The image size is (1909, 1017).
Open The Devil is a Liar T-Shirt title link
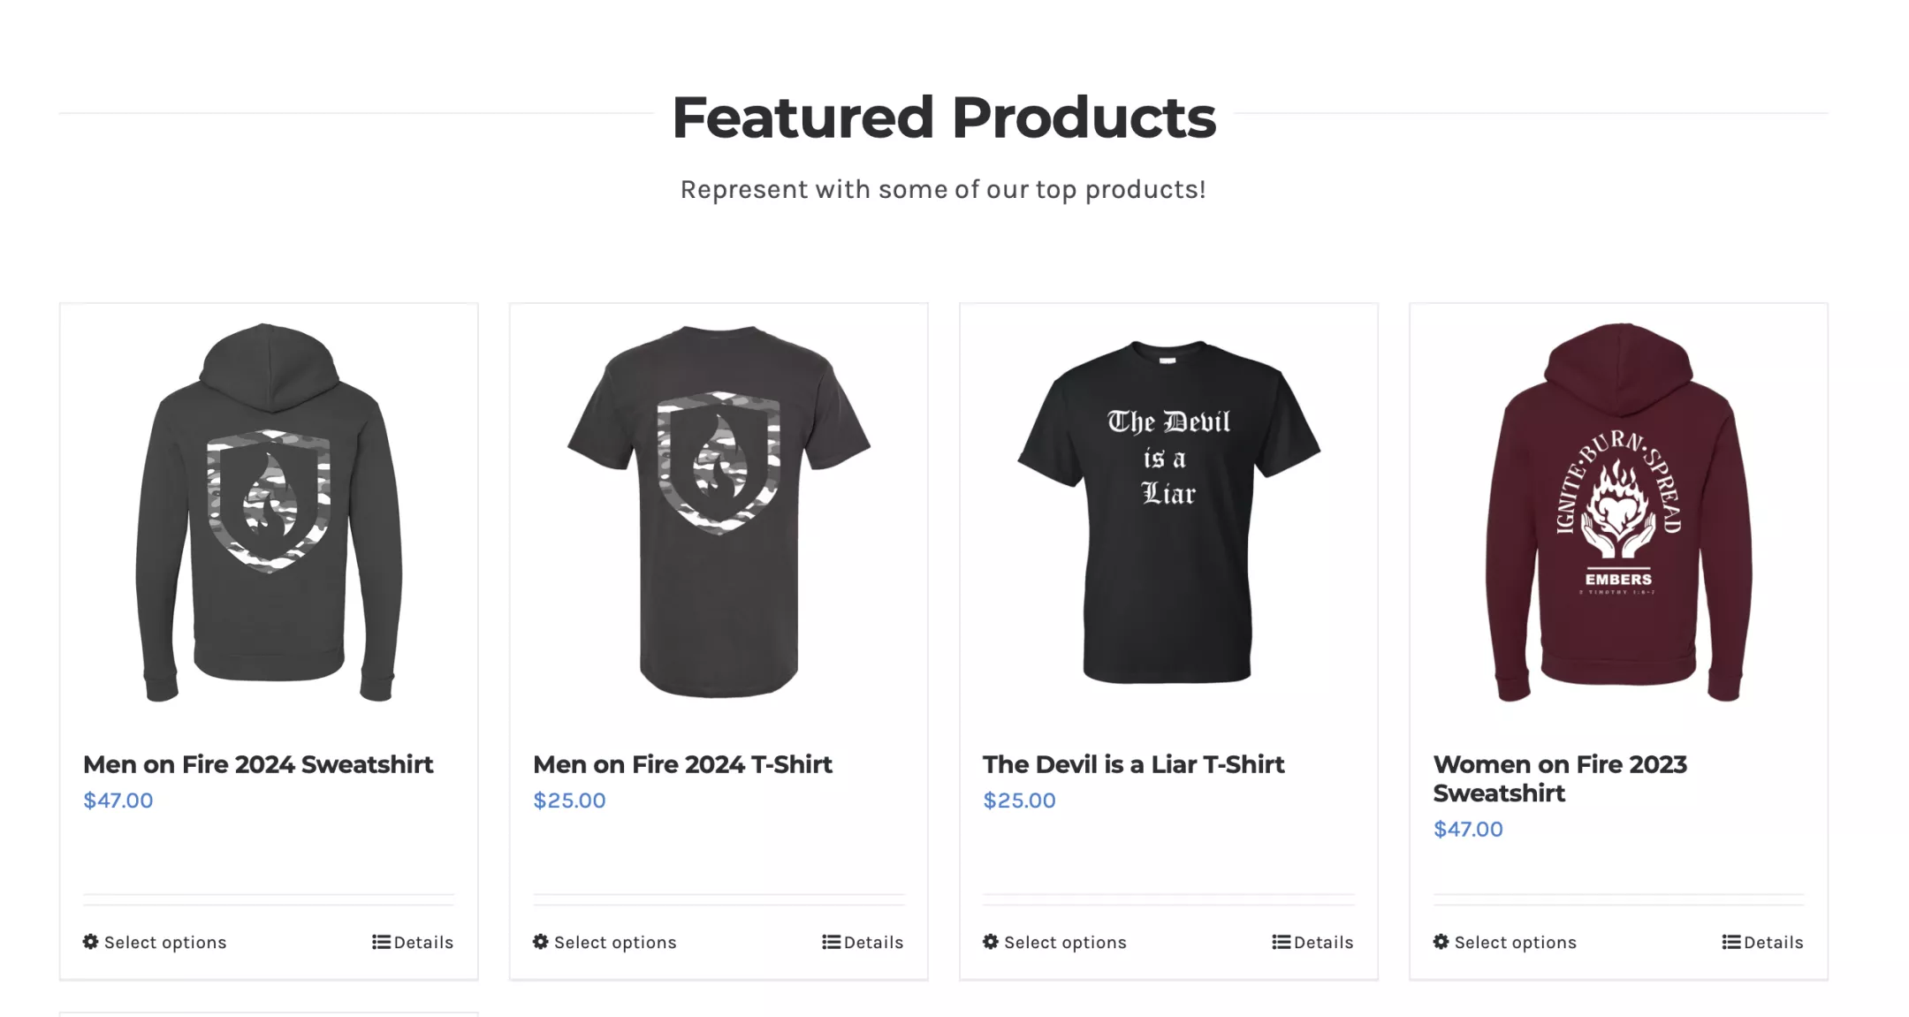pos(1133,764)
